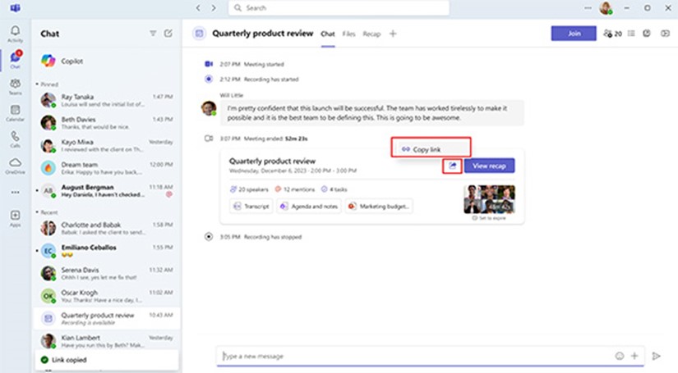Open chat with Serena Davis
Viewport: 678px width, 373px height.
point(106,273)
